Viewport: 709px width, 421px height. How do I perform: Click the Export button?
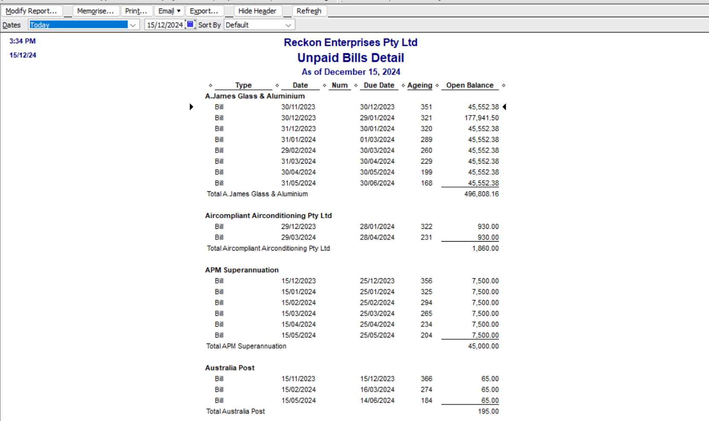tap(203, 11)
